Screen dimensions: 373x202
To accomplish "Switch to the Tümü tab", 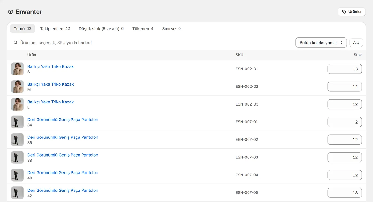I will coord(22,28).
